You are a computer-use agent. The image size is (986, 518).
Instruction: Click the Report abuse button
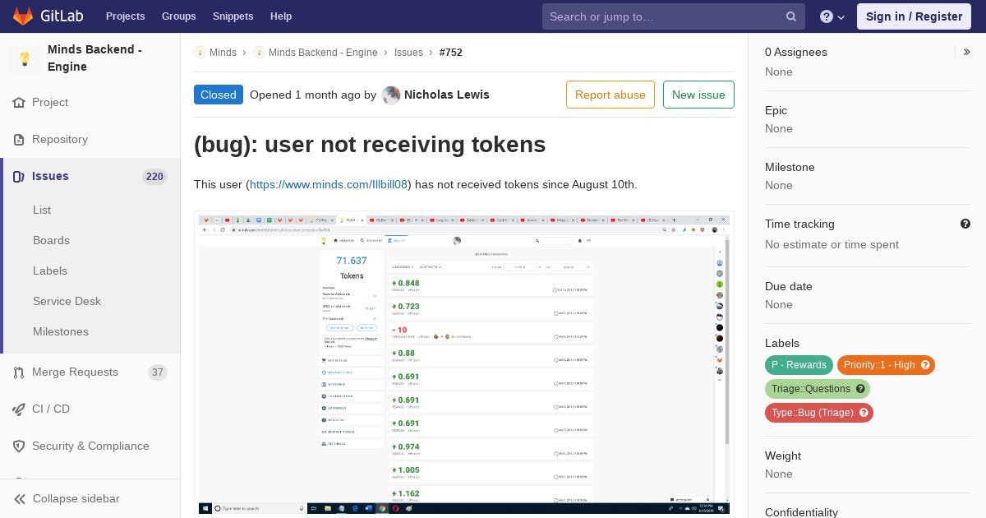610,95
